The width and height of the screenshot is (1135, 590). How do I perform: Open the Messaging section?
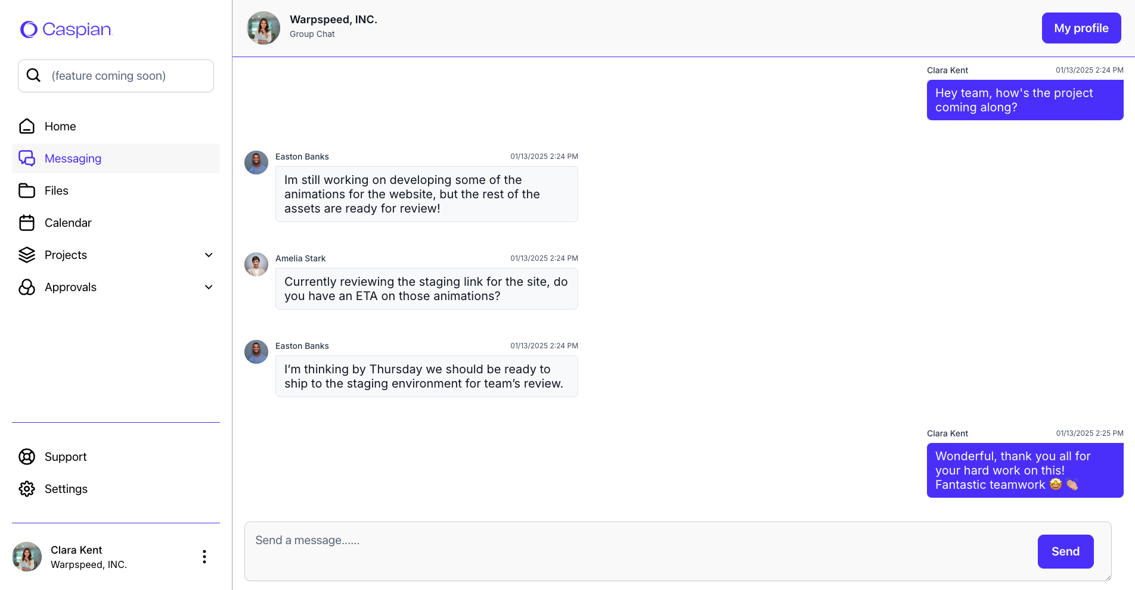tap(73, 158)
